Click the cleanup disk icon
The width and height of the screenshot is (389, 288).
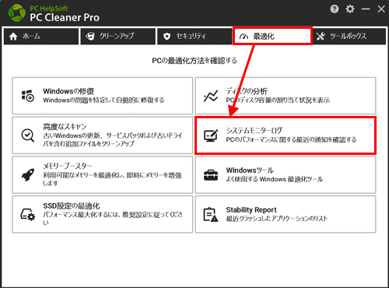click(90, 37)
